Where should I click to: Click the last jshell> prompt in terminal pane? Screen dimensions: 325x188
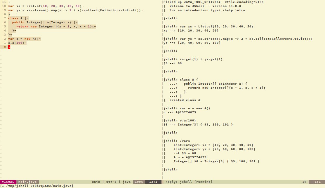tap(171, 169)
